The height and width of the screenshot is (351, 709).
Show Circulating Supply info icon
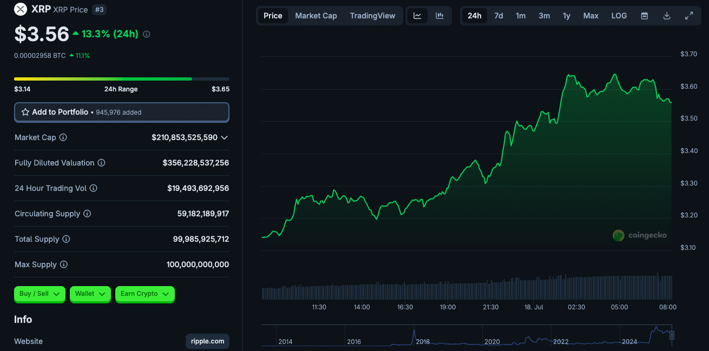87,214
